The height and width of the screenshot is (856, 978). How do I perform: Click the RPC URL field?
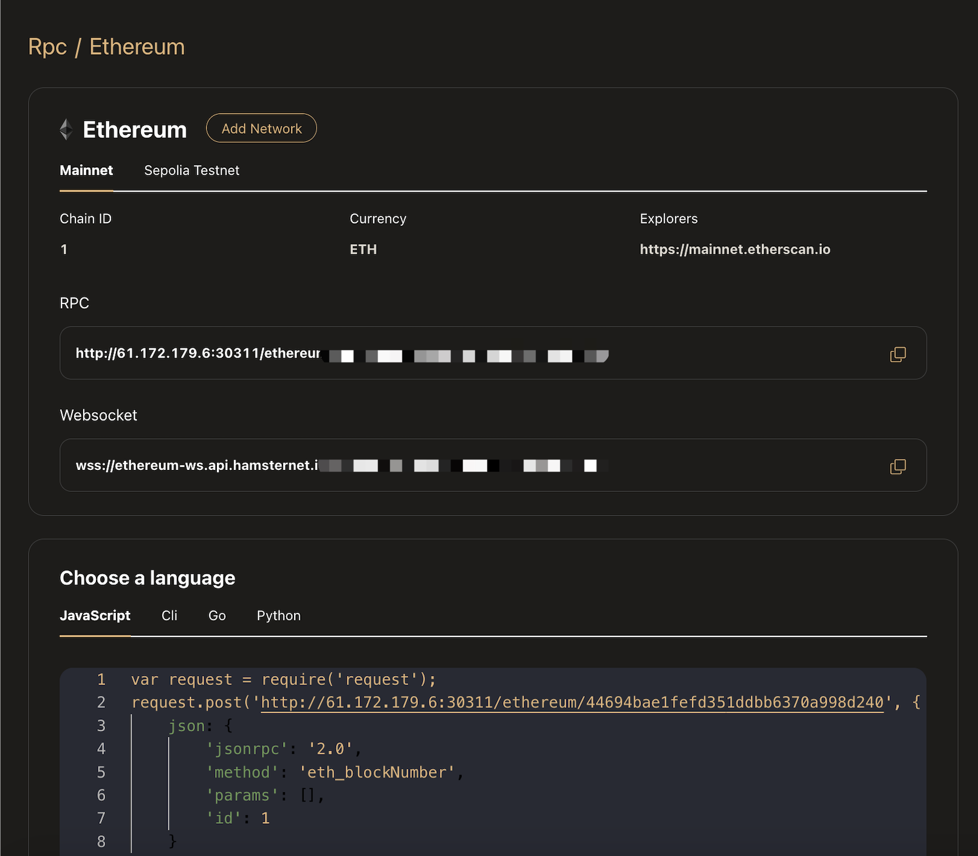pos(493,353)
